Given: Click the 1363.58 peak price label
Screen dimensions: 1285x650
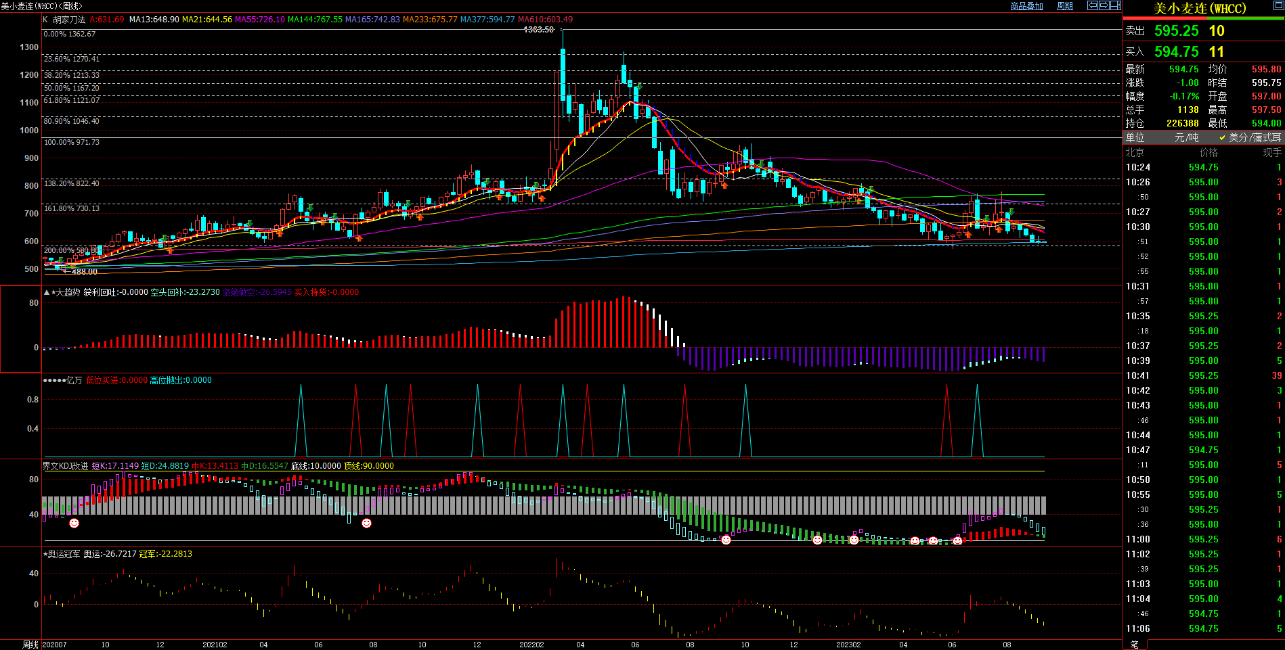Looking at the screenshot, I should [538, 30].
